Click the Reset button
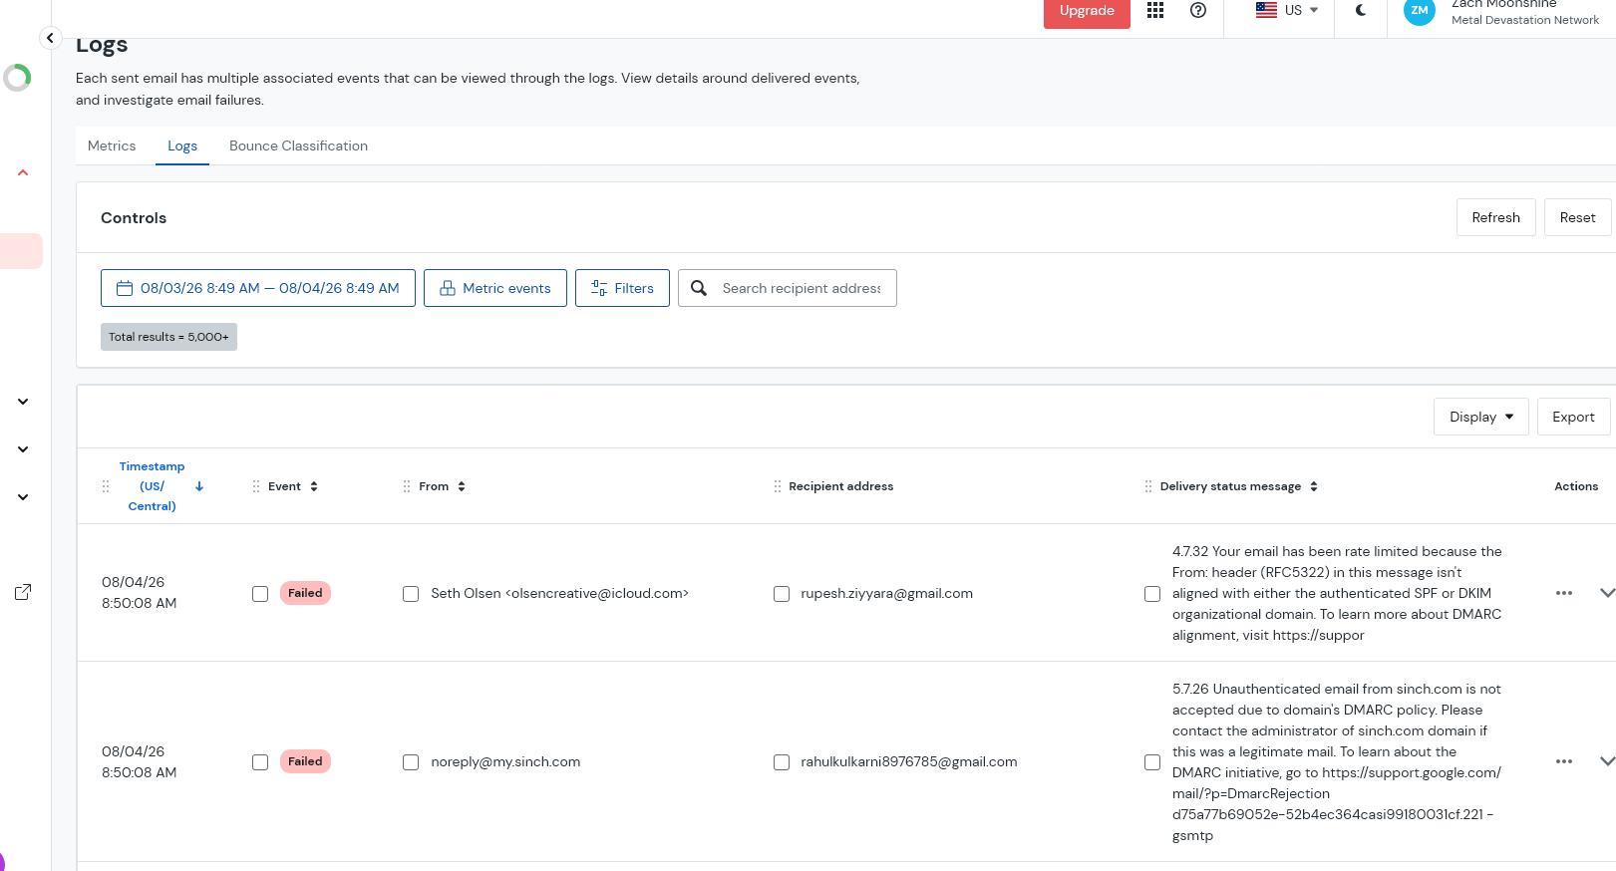This screenshot has height=871, width=1616. [x=1577, y=217]
